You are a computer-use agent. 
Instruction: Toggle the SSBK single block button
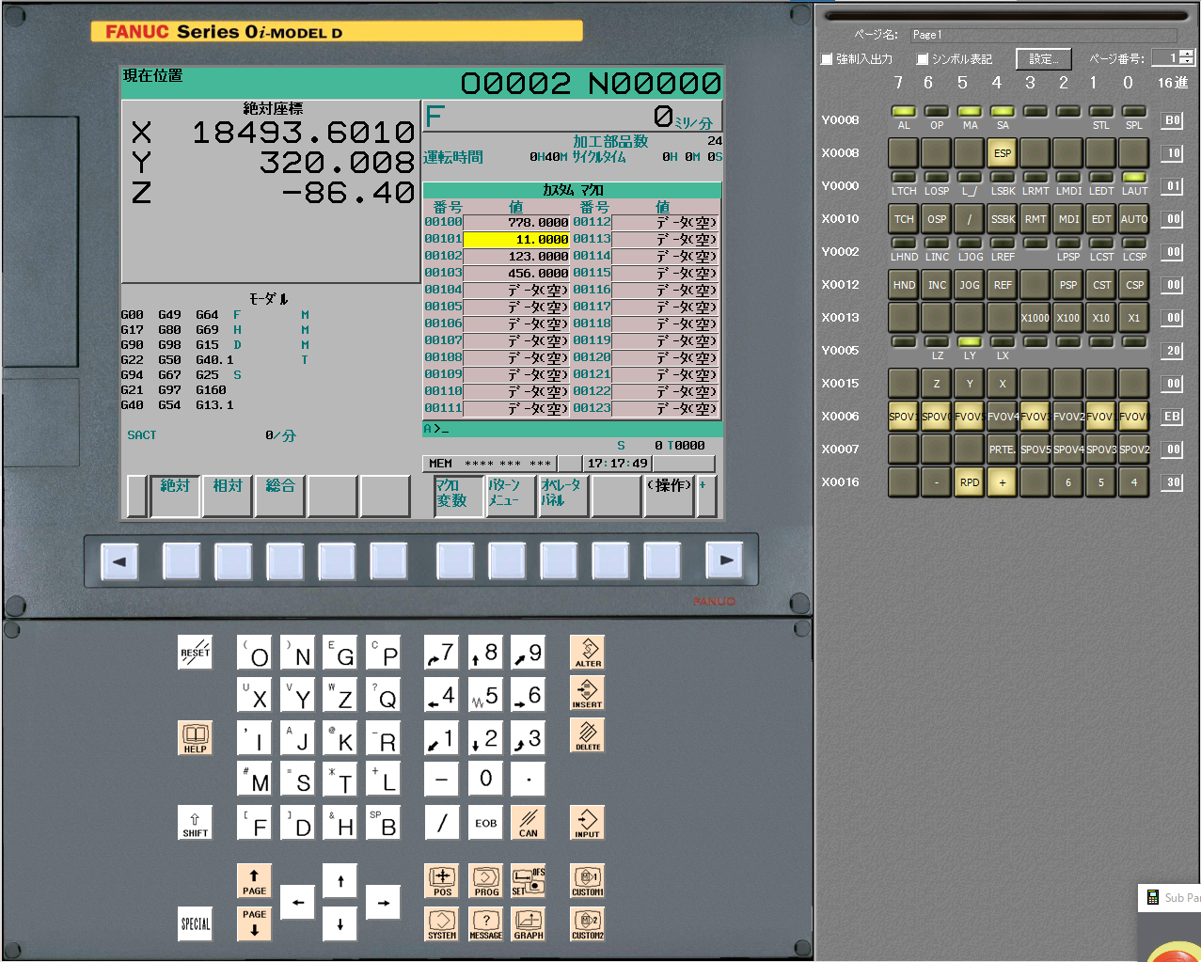click(1003, 219)
